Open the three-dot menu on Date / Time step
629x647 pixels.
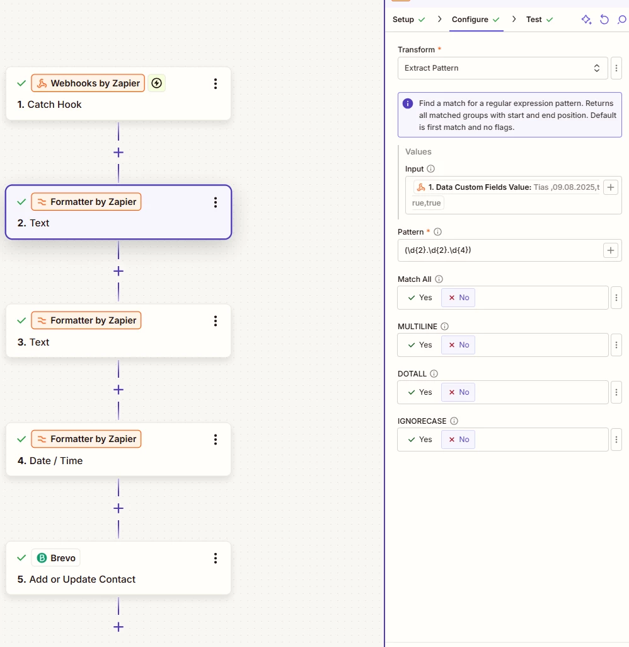216,440
